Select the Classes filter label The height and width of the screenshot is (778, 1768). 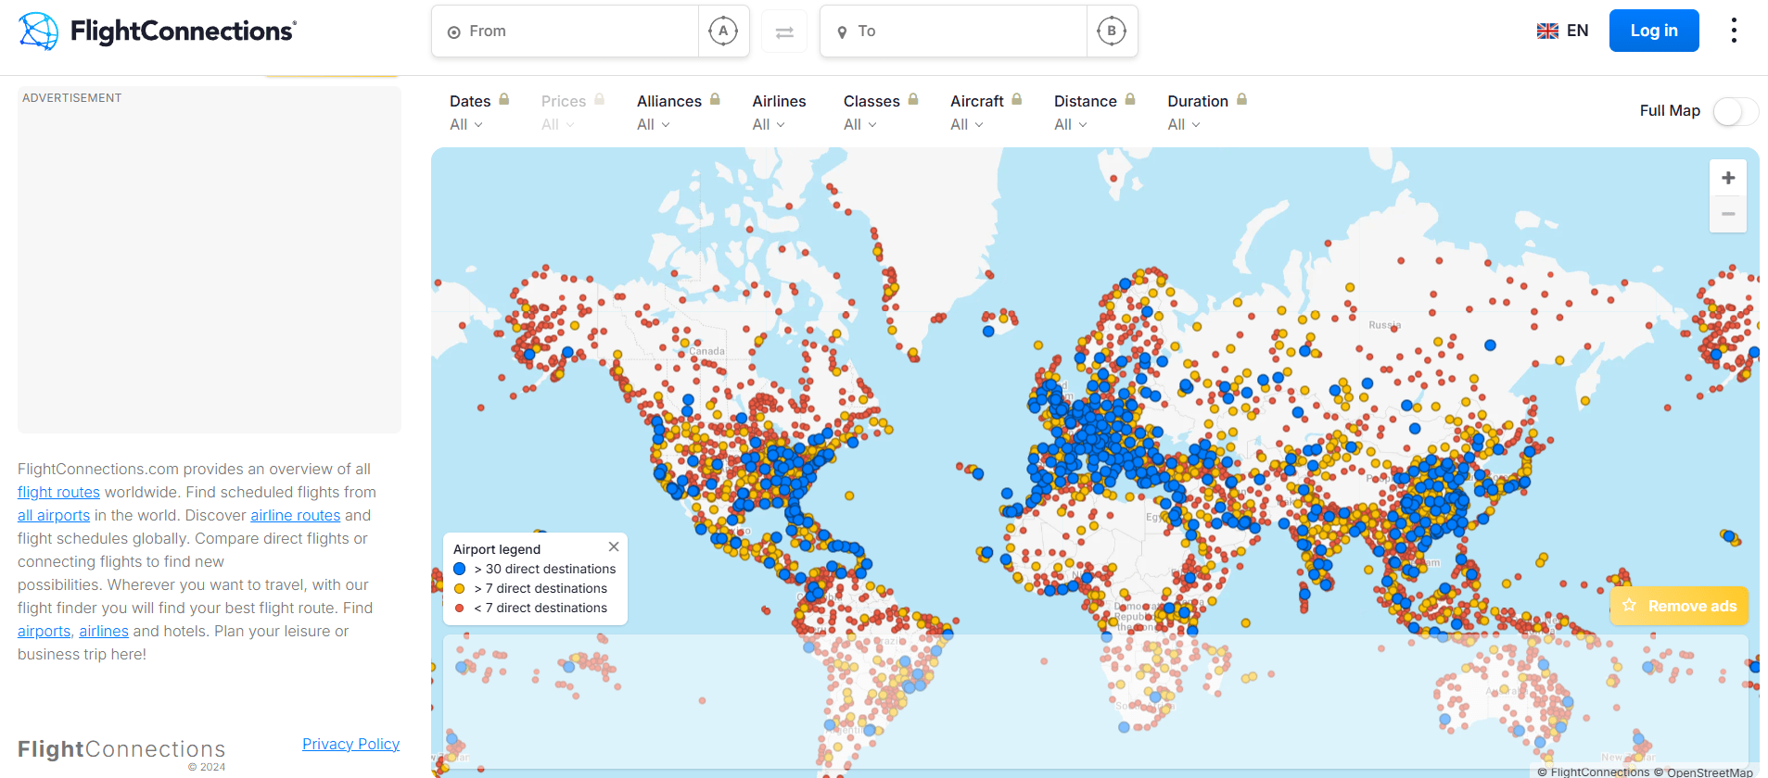tap(871, 101)
